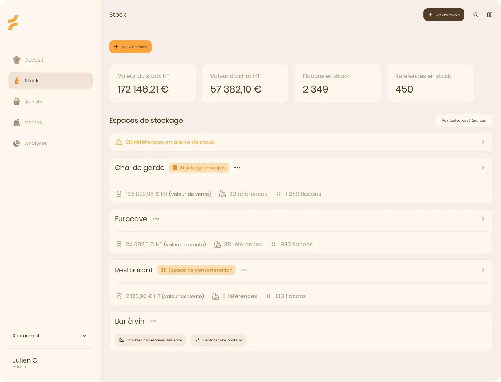Expand the Restaurant establishment dropdown
The width and height of the screenshot is (501, 382).
50,336
